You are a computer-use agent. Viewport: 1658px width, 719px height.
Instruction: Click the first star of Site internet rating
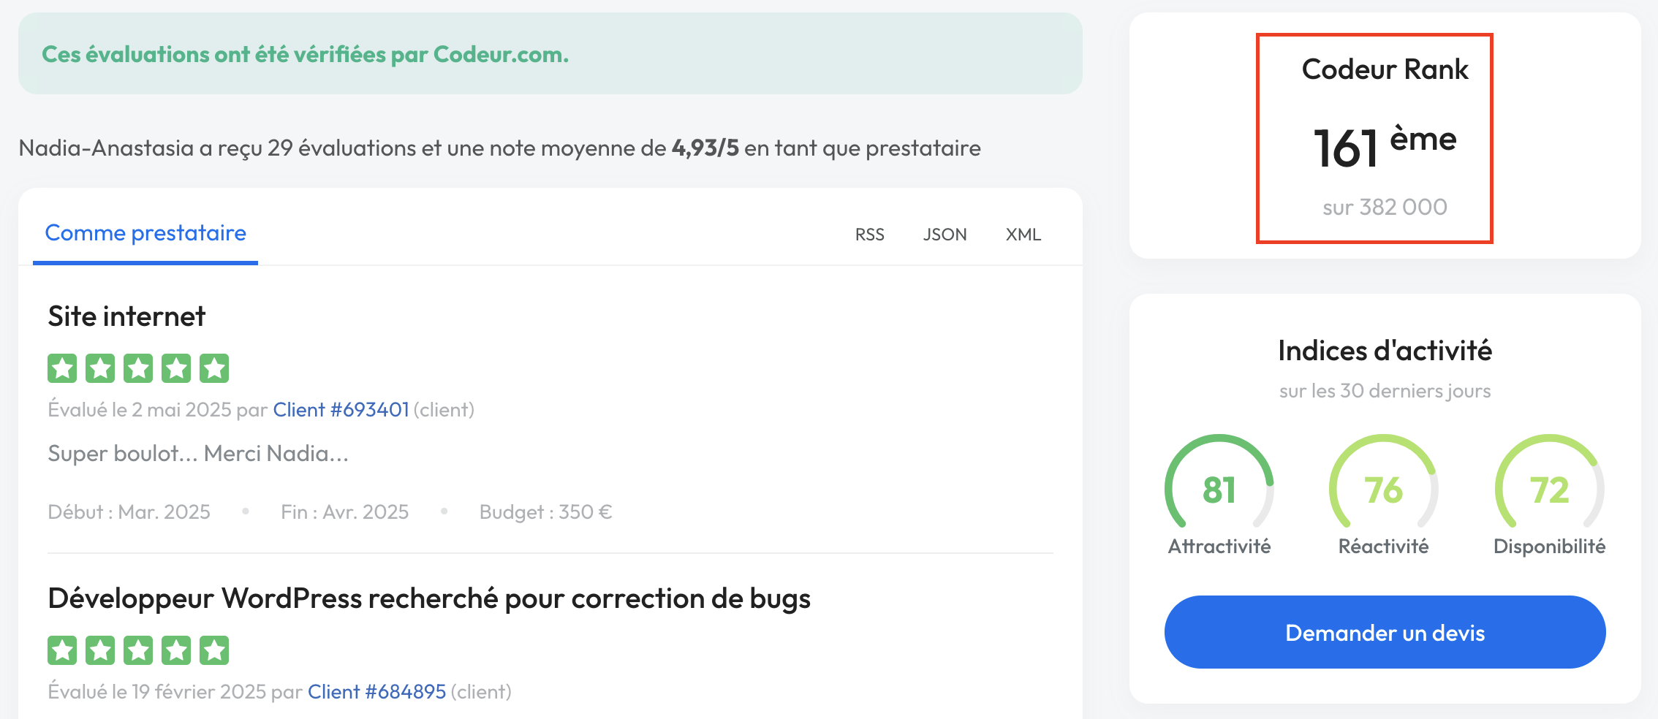pos(62,368)
